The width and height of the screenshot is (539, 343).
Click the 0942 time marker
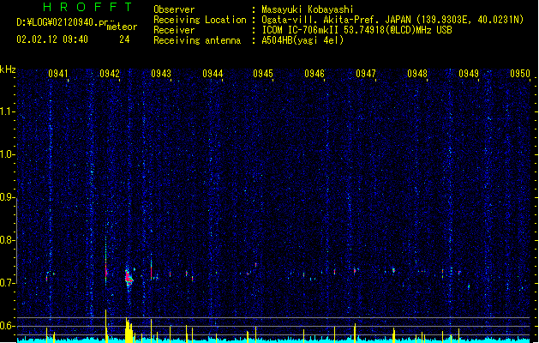click(x=110, y=74)
